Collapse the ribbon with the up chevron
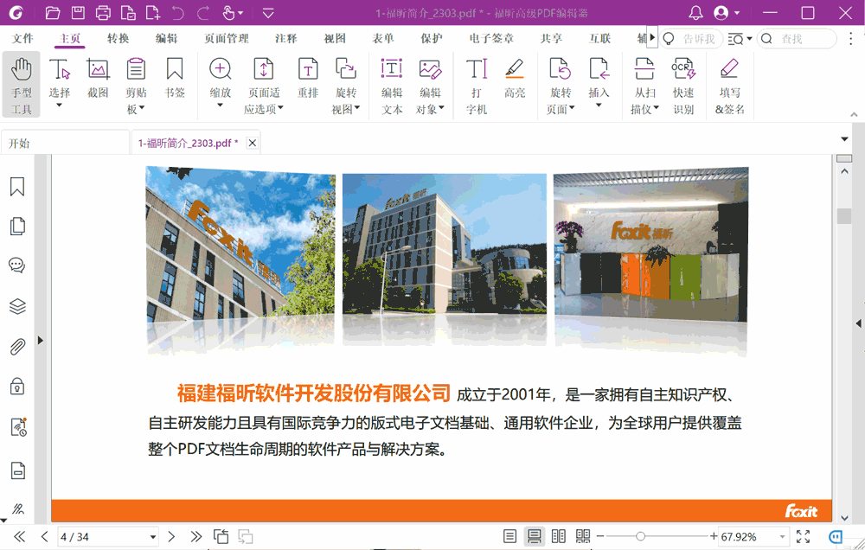 (854, 114)
